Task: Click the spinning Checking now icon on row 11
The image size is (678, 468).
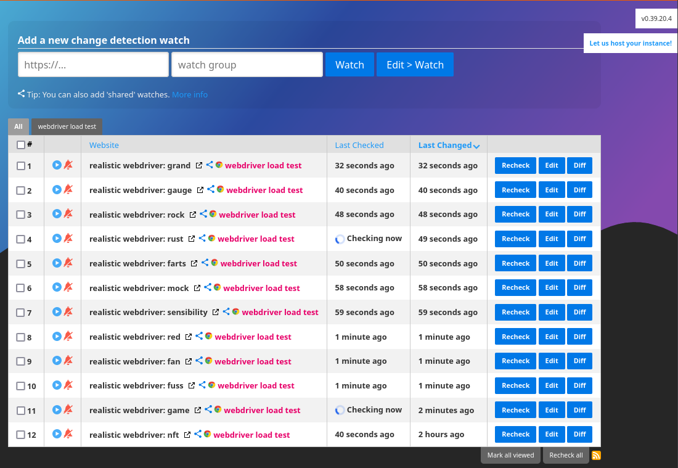Action: tap(340, 409)
